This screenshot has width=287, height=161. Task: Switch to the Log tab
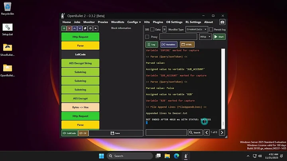[x=151, y=45]
